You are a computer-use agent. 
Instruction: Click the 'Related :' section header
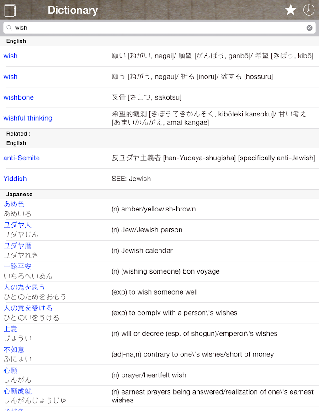18,134
